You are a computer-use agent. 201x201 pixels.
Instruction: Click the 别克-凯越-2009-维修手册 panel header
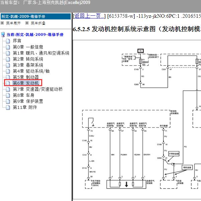[36, 16]
